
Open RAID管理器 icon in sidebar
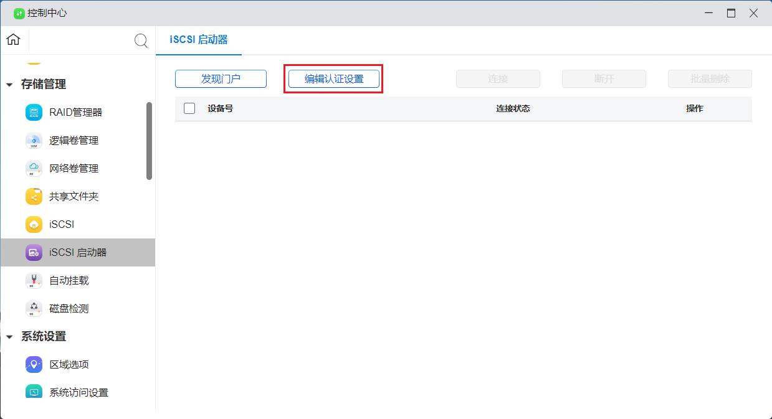(x=34, y=113)
